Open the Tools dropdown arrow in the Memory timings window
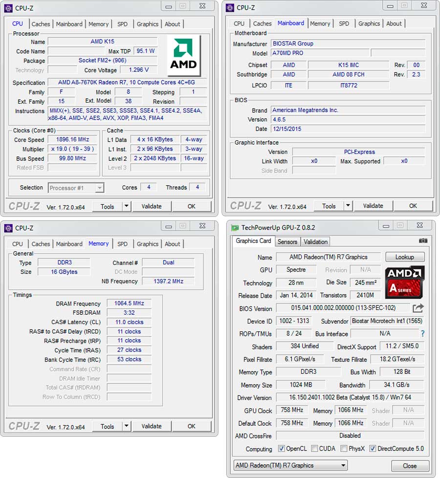Screen dimensions: 440x478 click(126, 426)
